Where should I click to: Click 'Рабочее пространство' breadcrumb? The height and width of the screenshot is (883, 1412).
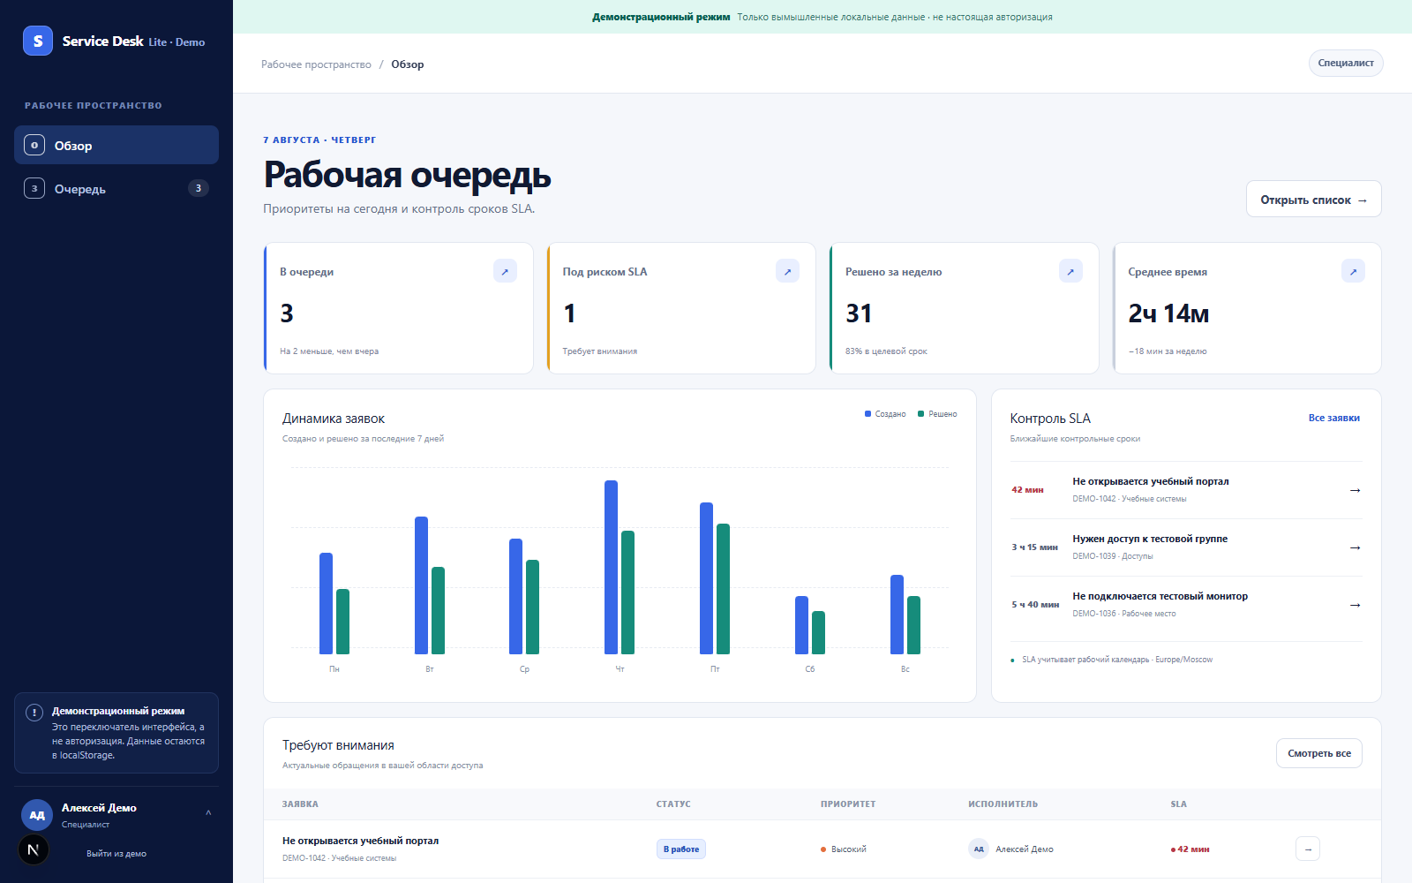pyautogui.click(x=316, y=64)
